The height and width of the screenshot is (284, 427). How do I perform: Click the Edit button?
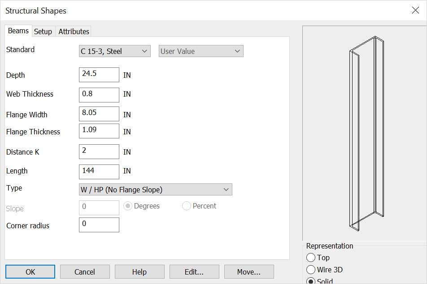point(194,271)
